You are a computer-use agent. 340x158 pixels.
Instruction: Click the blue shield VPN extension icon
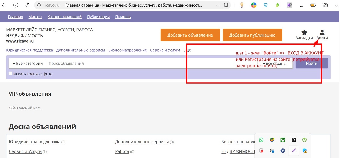pos(266,5)
